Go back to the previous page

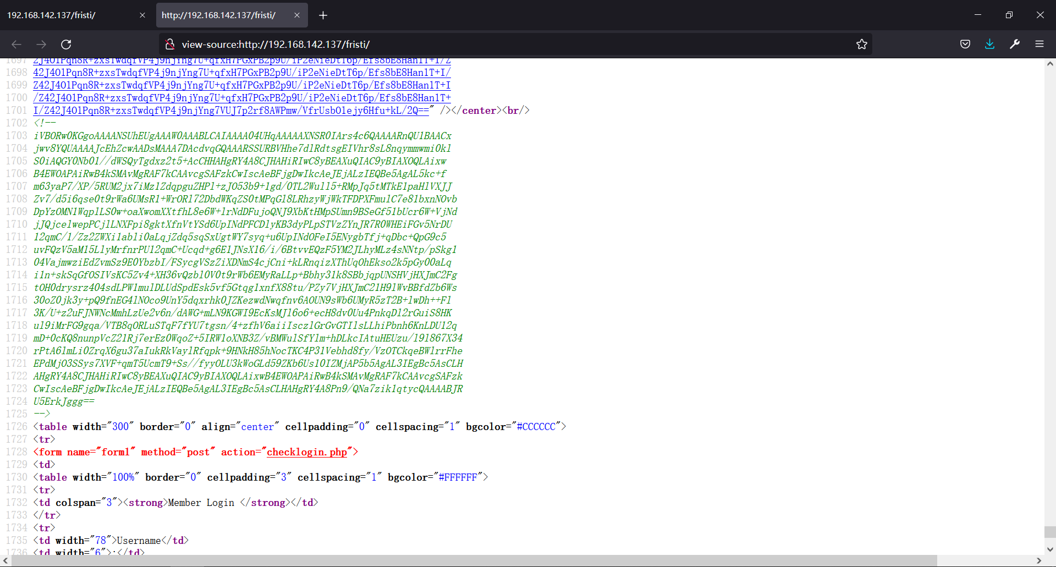(16, 45)
